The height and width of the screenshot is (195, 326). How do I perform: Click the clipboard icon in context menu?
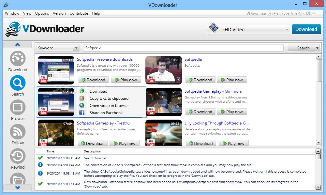[x=82, y=98]
